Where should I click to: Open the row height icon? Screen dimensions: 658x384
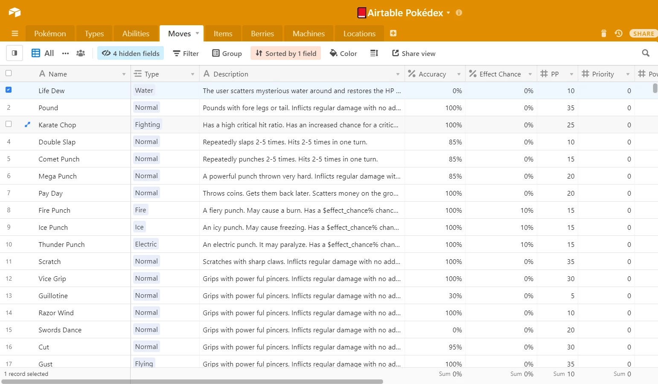[374, 53]
